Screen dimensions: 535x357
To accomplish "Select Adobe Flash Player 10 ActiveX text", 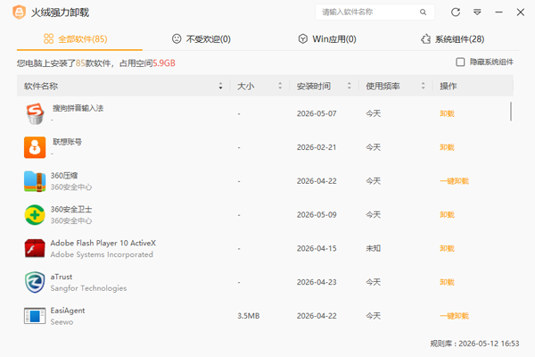I will click(103, 243).
